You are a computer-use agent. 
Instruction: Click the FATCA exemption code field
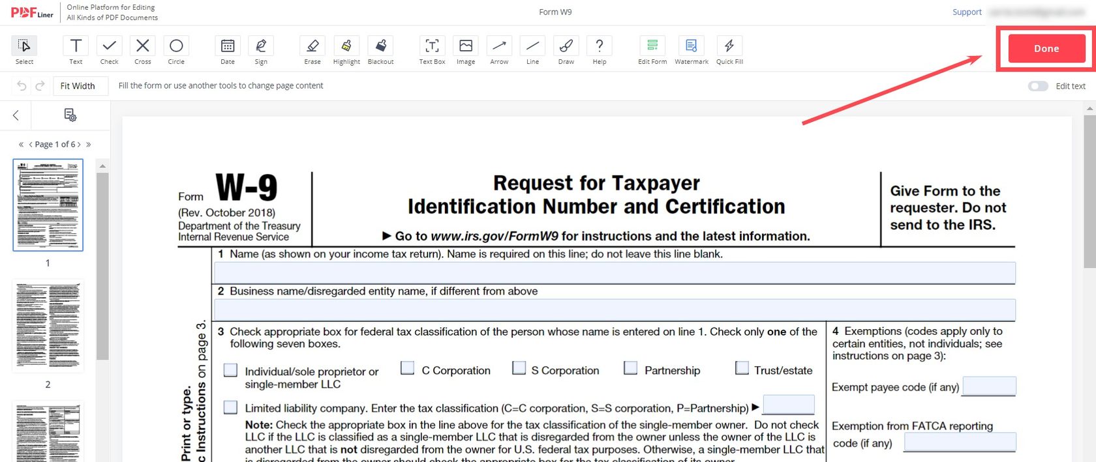click(x=960, y=442)
